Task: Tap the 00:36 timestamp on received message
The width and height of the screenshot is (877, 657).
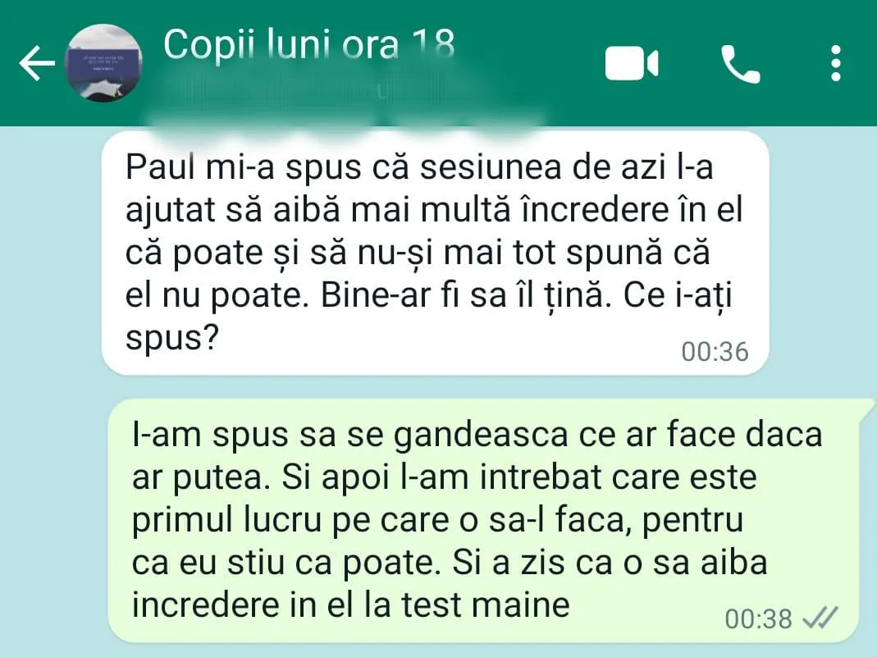Action: click(715, 352)
